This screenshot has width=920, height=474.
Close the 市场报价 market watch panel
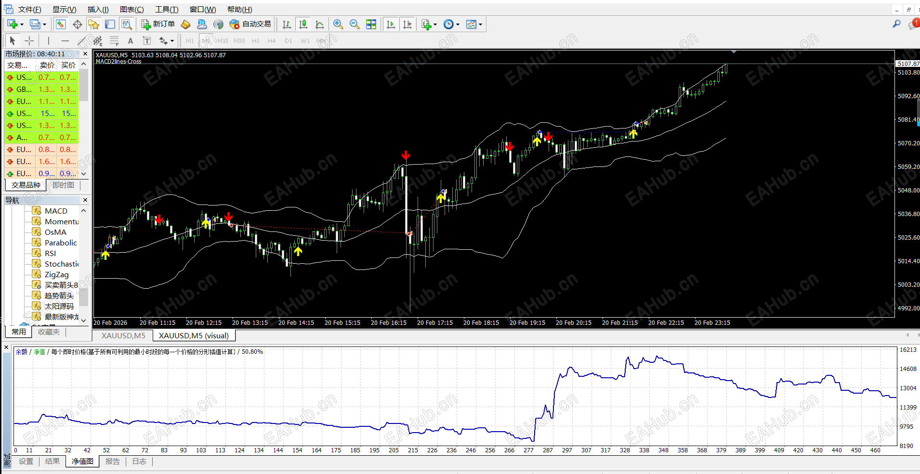(85, 54)
